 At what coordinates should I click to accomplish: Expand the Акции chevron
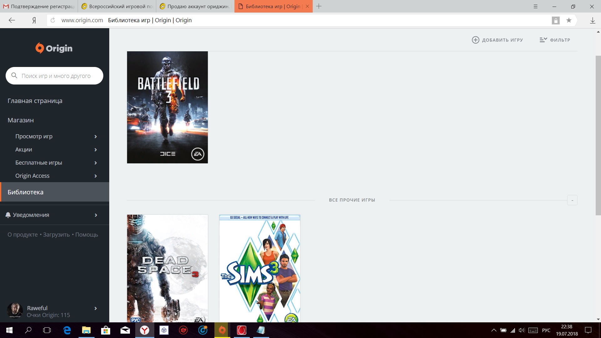click(96, 150)
